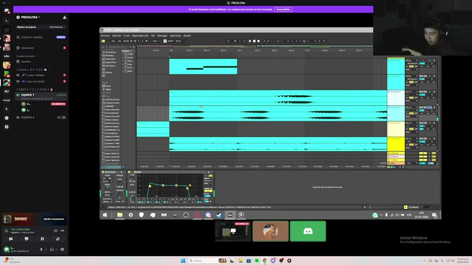Click the Steam icon in streamed taskbar
The image size is (472, 265).
[x=219, y=215]
